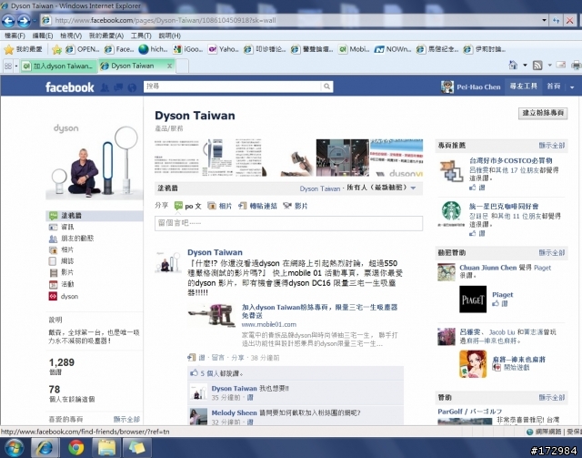Open Windows Explorer folder on the taskbar
Image resolution: width=582 pixels, height=458 pixels.
click(x=107, y=448)
